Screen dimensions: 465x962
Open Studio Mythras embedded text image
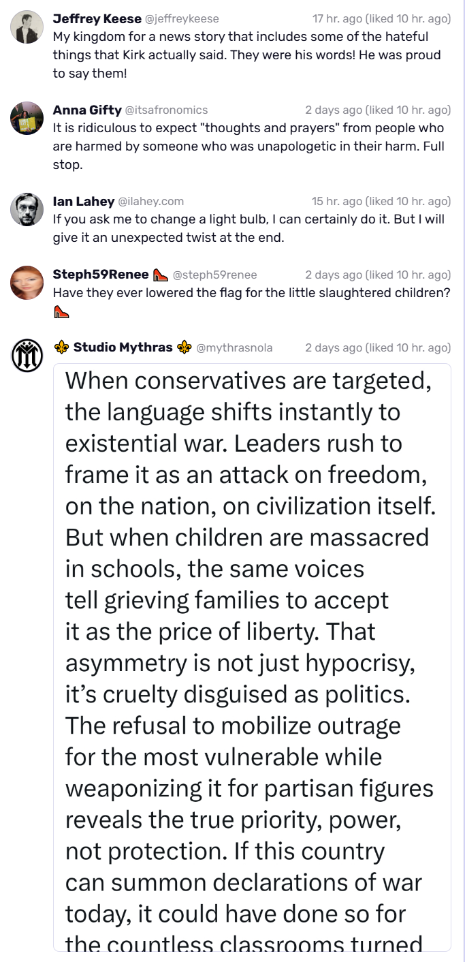(x=252, y=657)
